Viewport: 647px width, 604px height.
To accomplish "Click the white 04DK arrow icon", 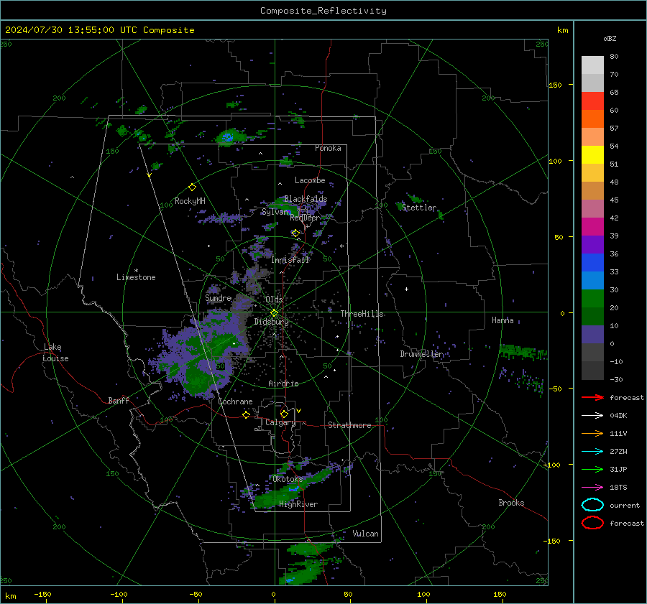I will pos(592,415).
